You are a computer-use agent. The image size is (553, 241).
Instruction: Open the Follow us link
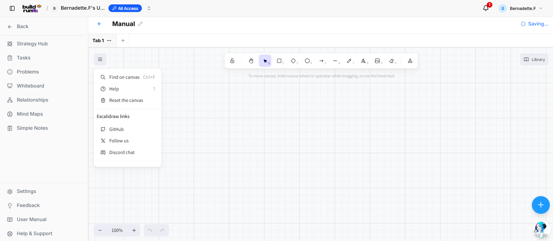(x=127, y=141)
